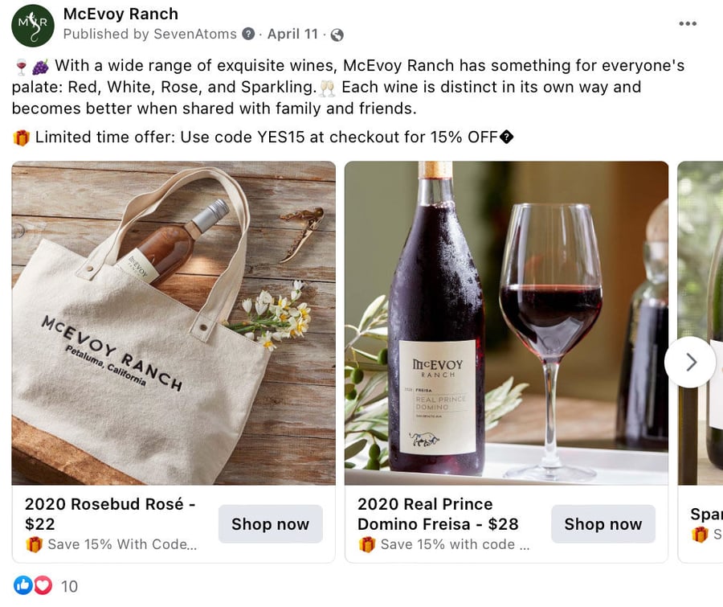Open the McEvoy Ranch page name link
723x607 pixels.
point(120,14)
